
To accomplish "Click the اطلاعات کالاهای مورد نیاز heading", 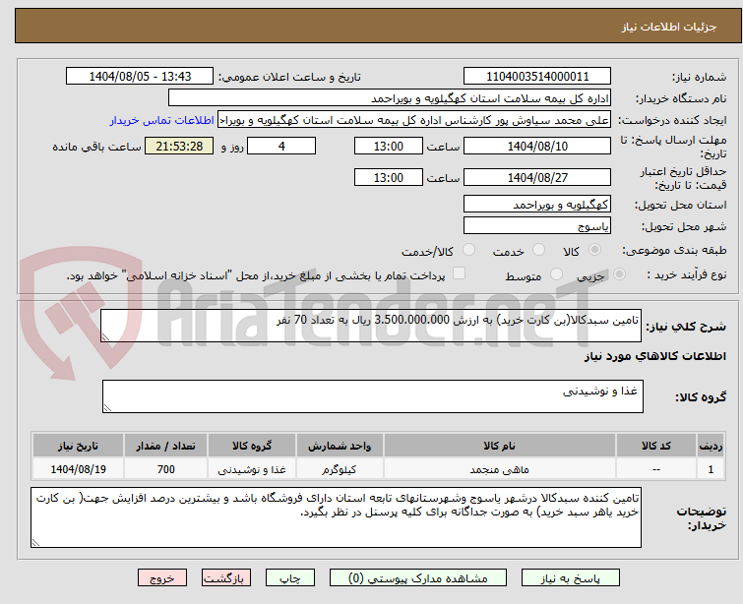I will point(654,356).
